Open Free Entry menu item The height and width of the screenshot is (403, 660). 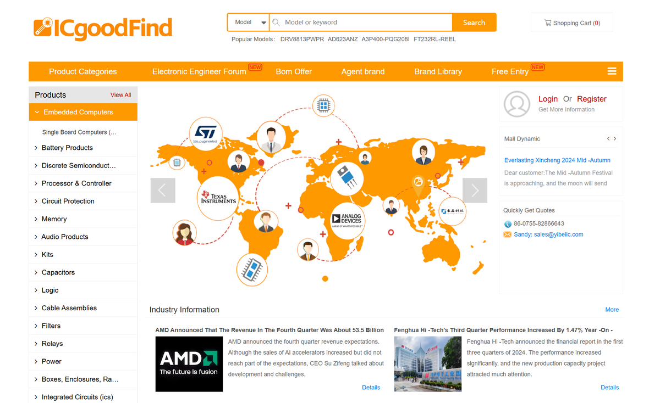[510, 71]
